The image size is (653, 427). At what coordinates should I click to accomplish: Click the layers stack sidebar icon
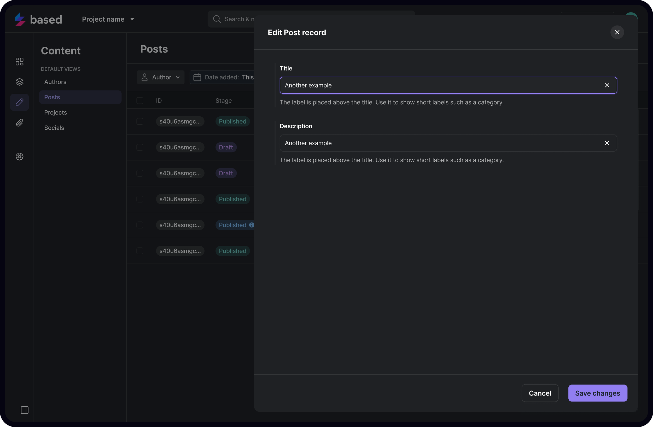point(20,82)
